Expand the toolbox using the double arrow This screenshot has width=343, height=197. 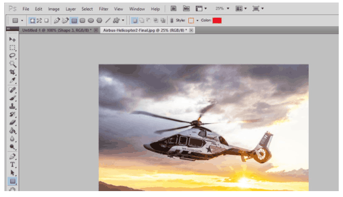pyautogui.click(x=9, y=28)
